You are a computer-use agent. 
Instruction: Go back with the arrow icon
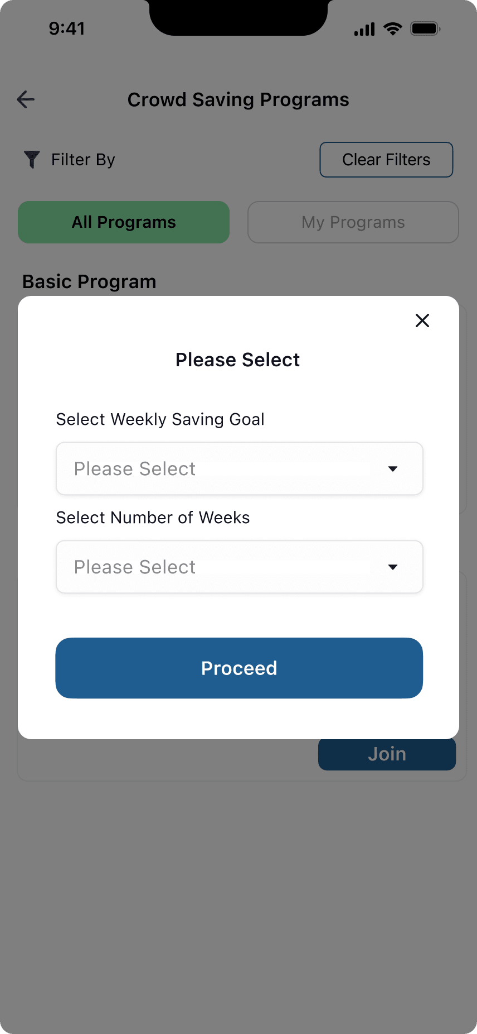pos(26,99)
